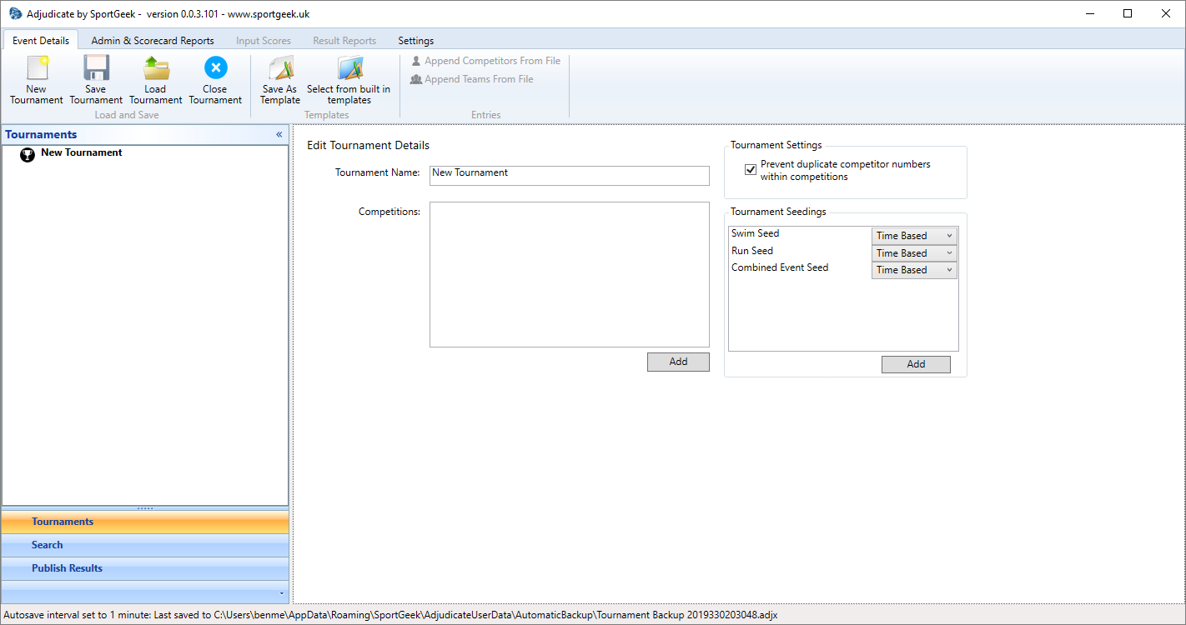Click Append Competitors From File
The image size is (1186, 625).
tap(485, 61)
